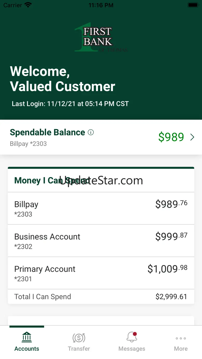Tap the Last Login timestamp text
This screenshot has width=202, height=359.
click(70, 104)
